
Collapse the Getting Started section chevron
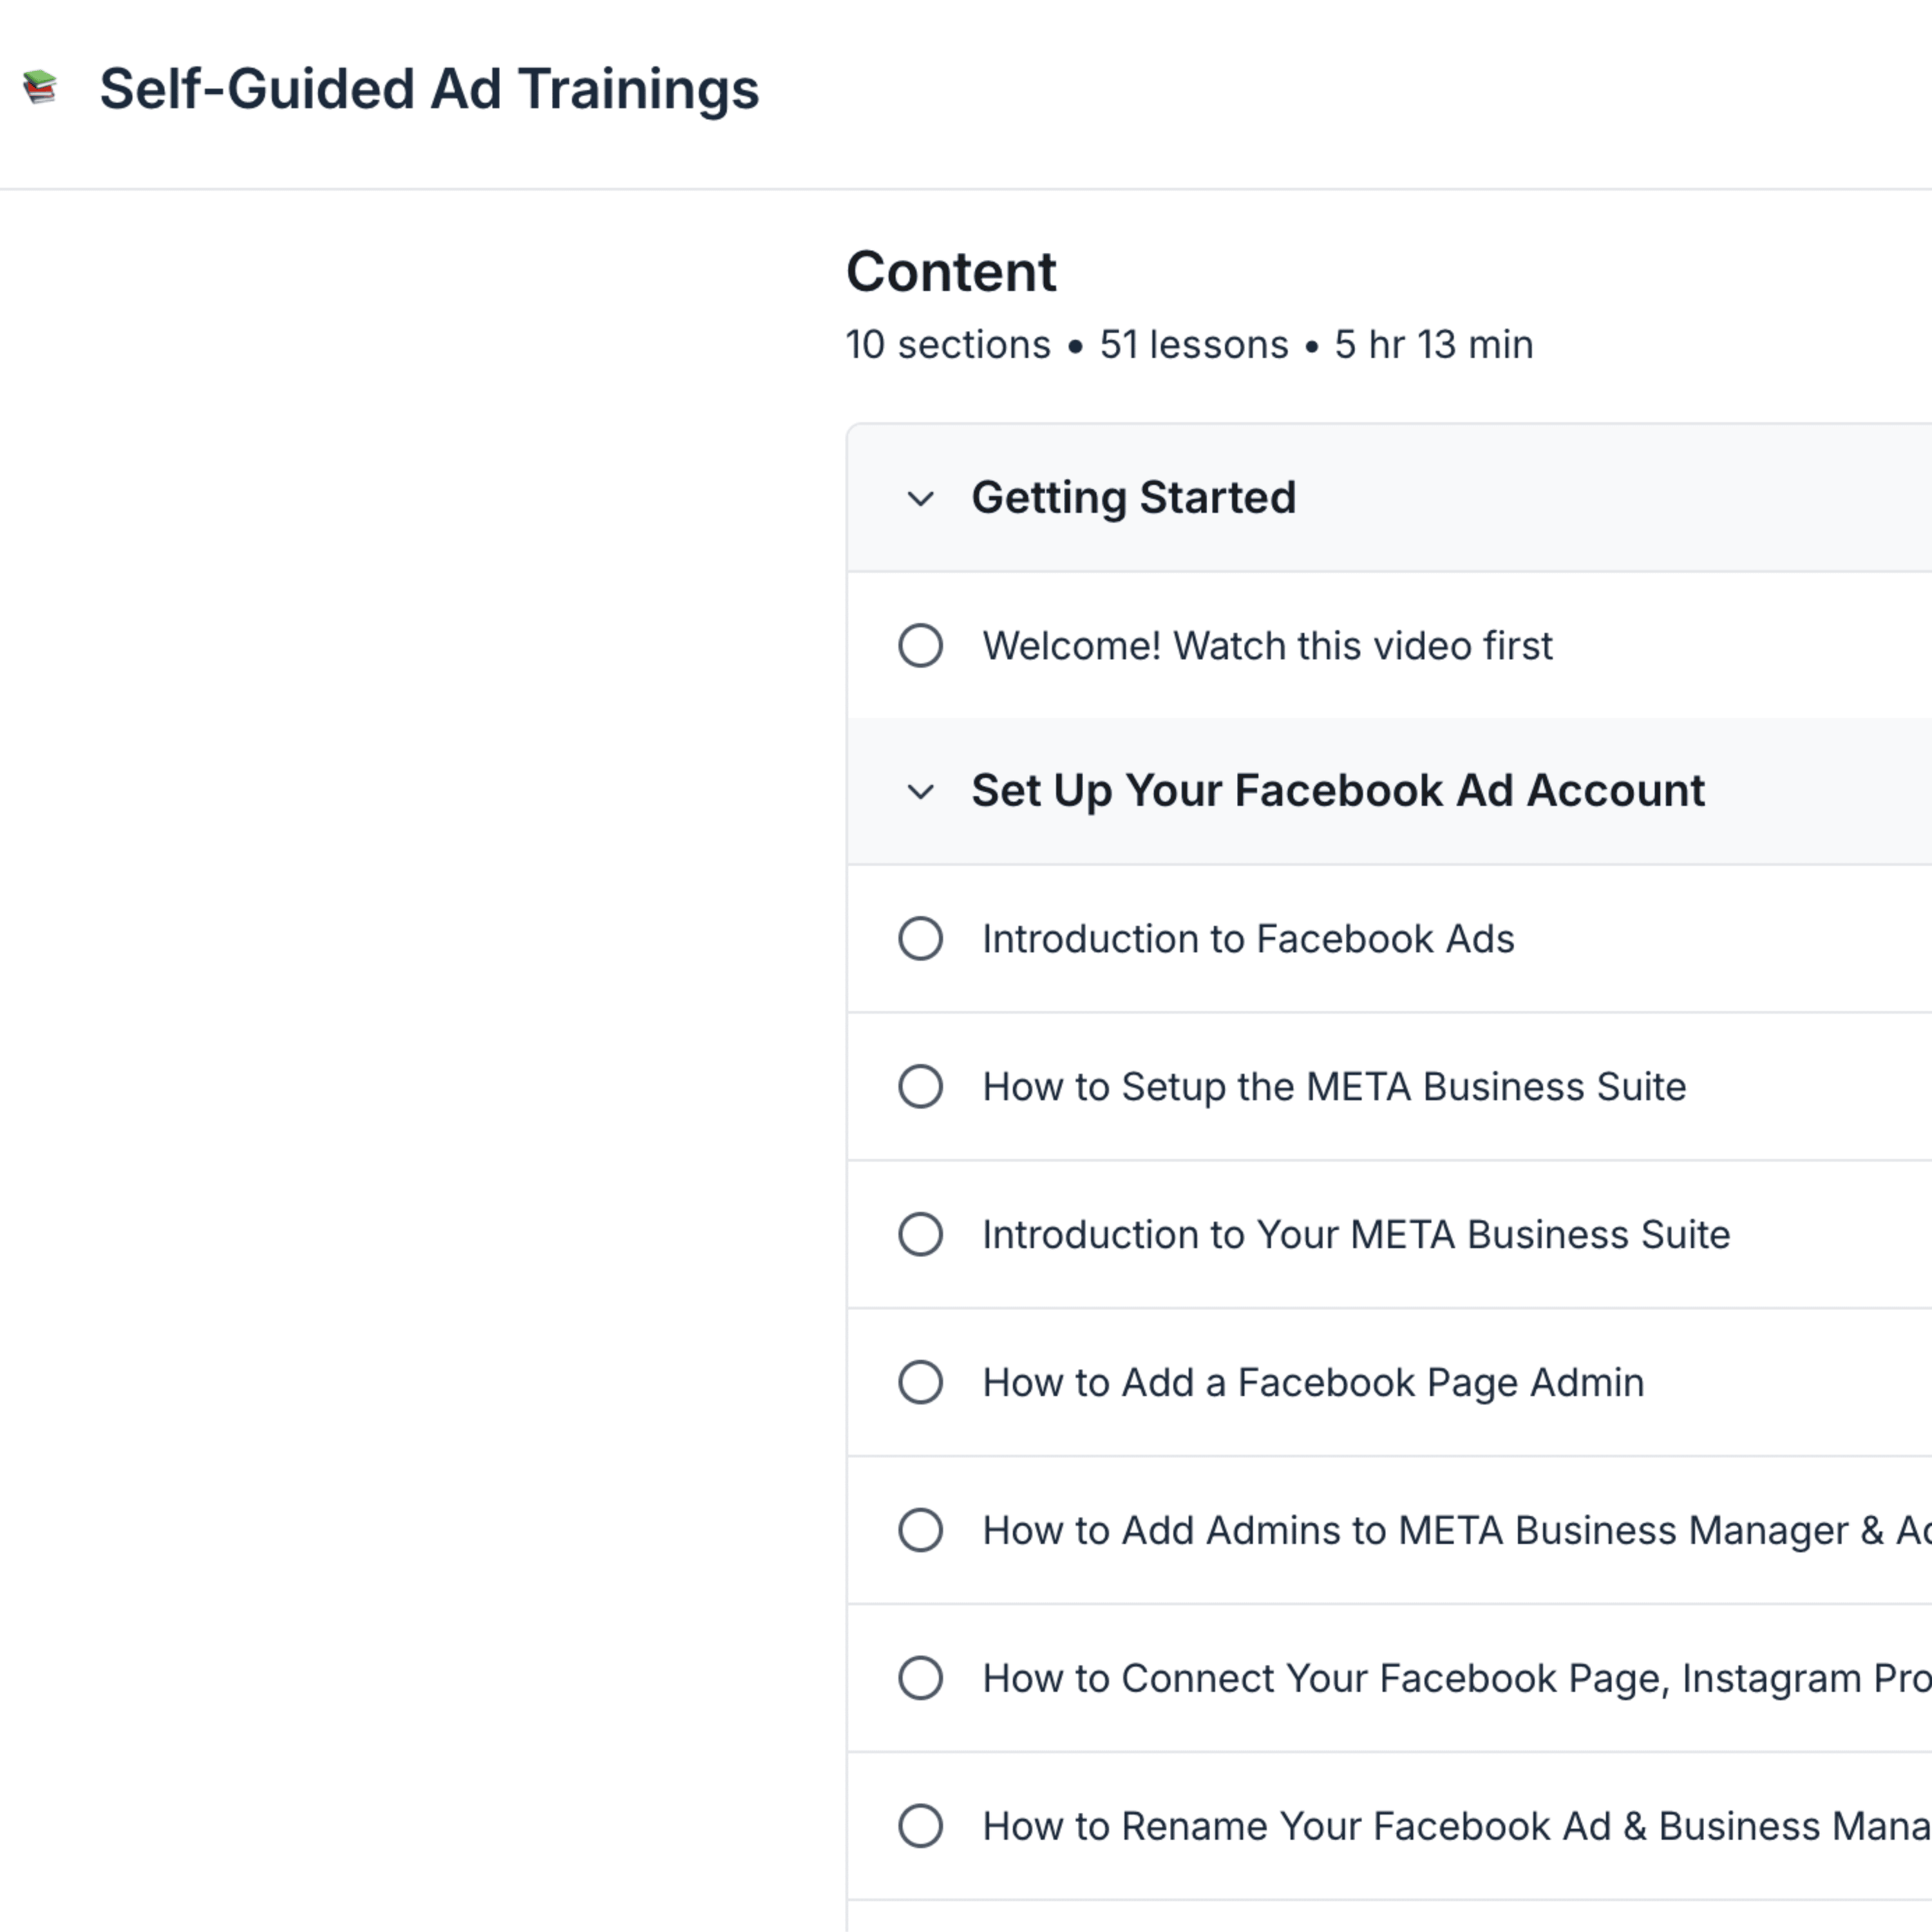(920, 498)
